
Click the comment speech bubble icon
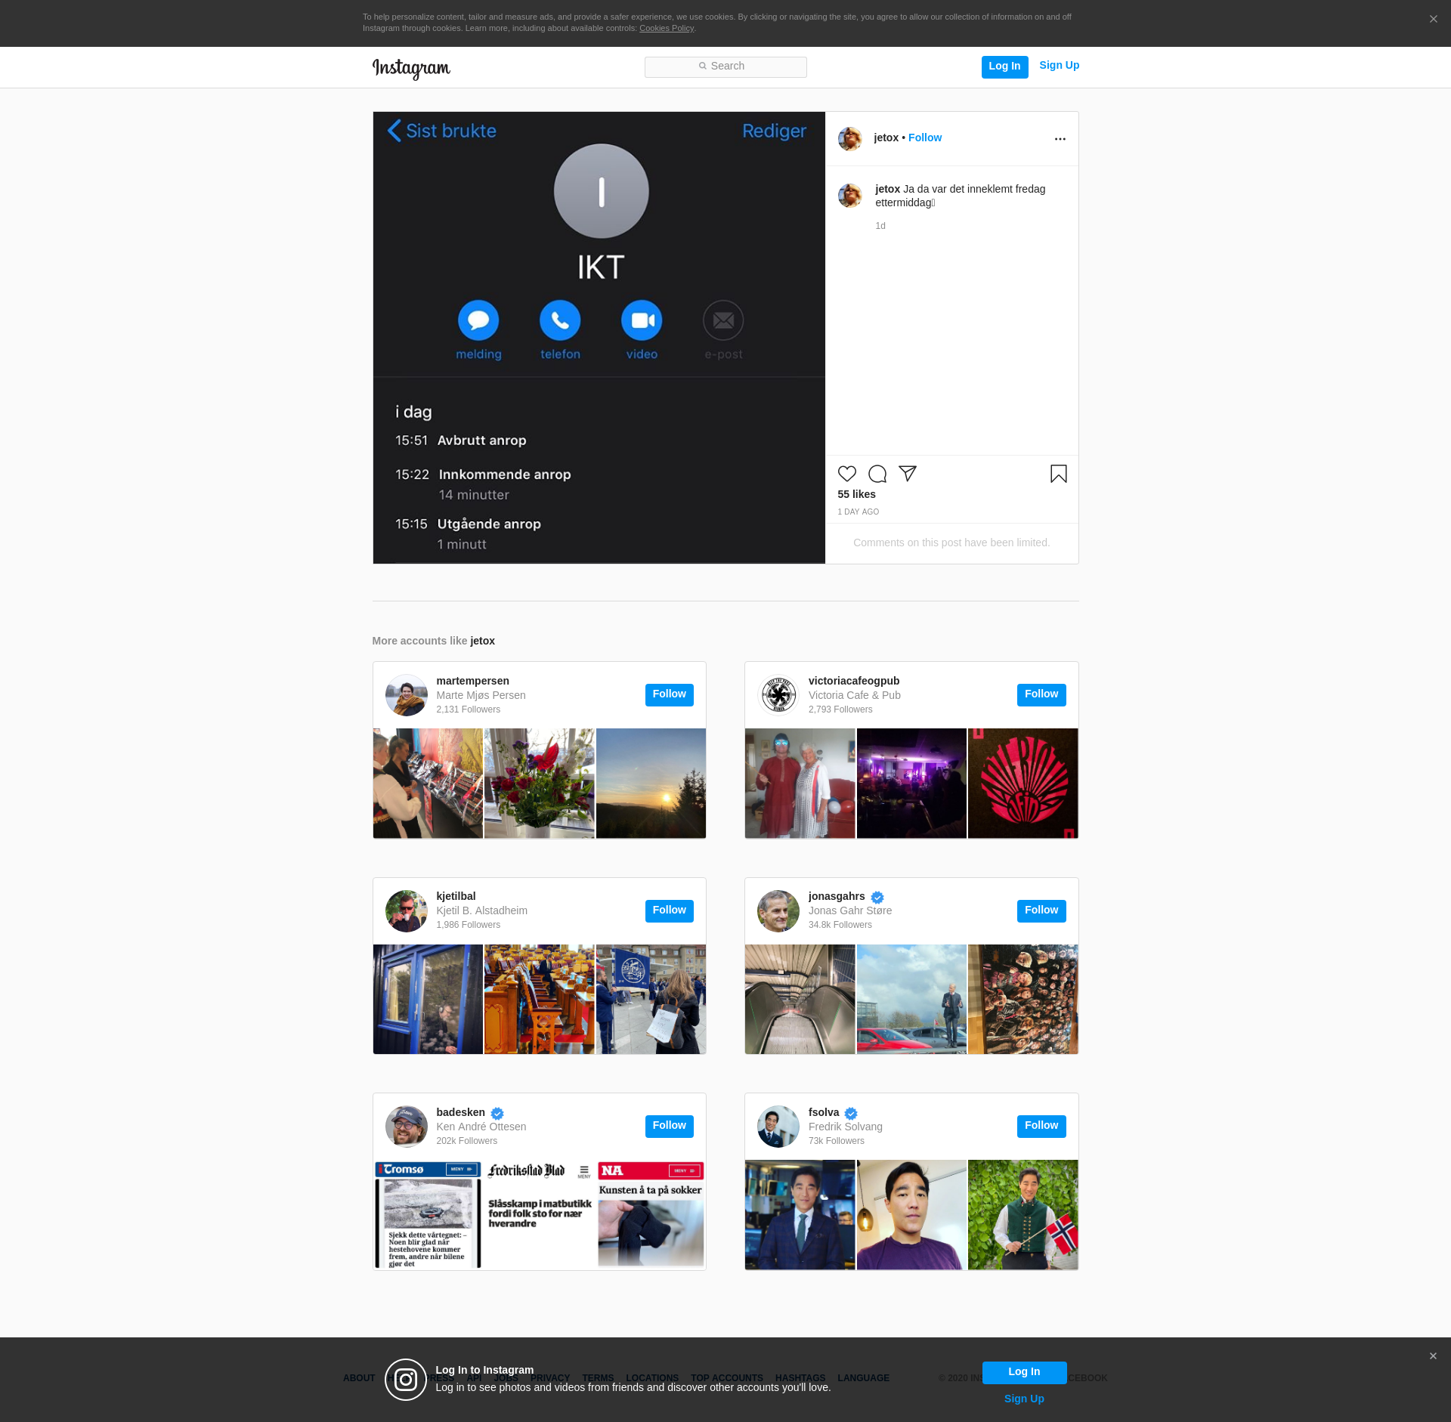(x=877, y=474)
